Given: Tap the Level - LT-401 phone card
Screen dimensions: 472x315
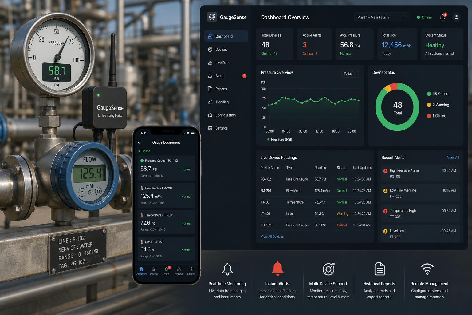Looking at the screenshot, I should 166,249.
